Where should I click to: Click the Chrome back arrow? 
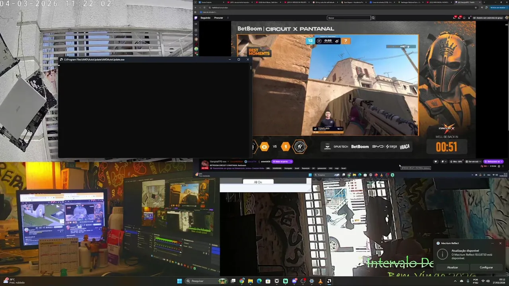click(196, 8)
